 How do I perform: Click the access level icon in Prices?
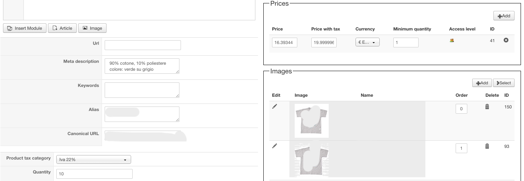[451, 41]
